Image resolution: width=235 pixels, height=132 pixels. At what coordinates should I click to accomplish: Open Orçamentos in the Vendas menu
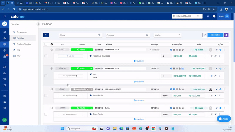(x=22, y=32)
